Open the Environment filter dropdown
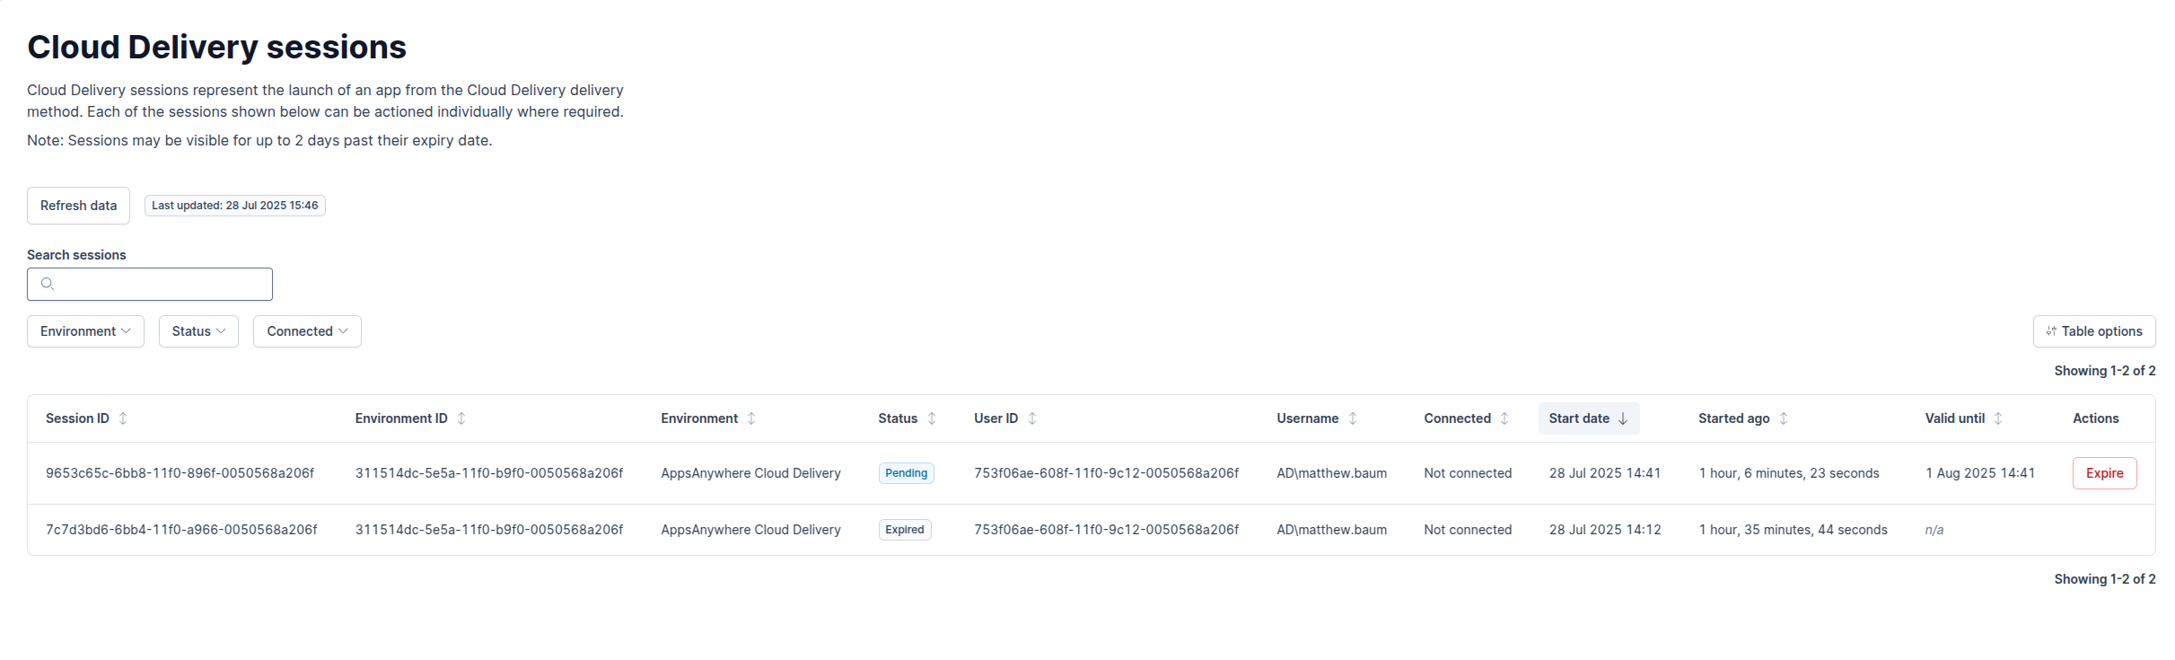 tap(85, 331)
